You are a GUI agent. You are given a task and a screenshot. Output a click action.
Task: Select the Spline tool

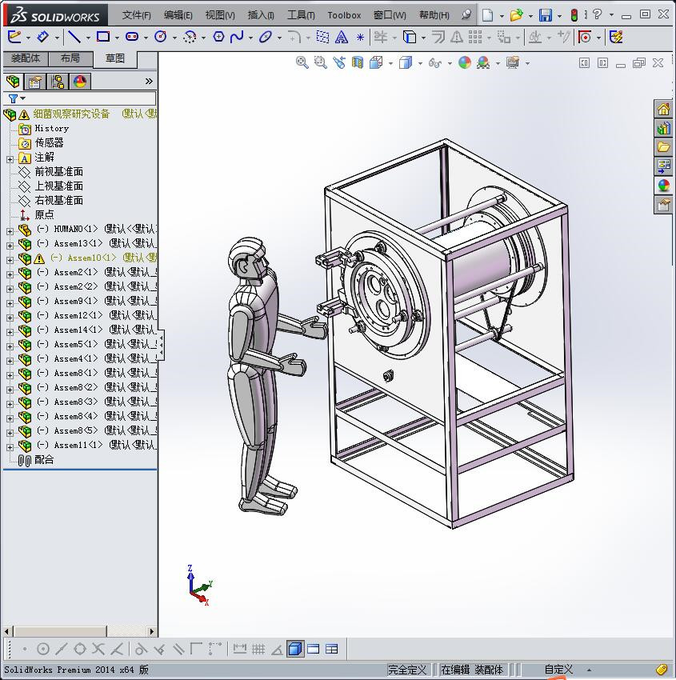(x=237, y=38)
